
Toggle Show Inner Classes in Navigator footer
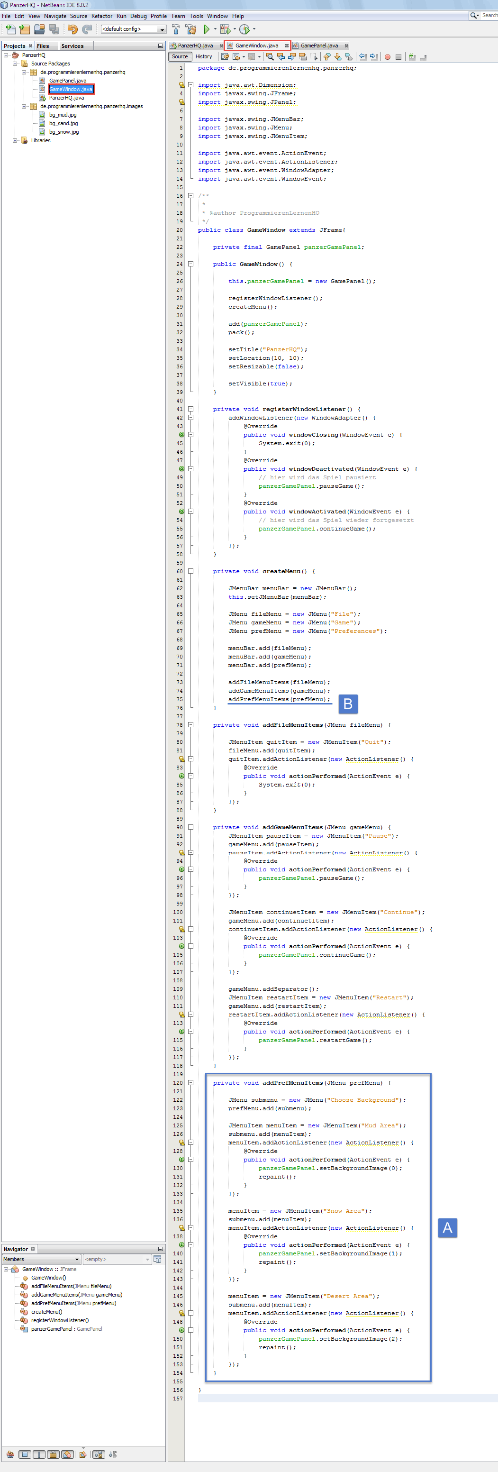67,1454
